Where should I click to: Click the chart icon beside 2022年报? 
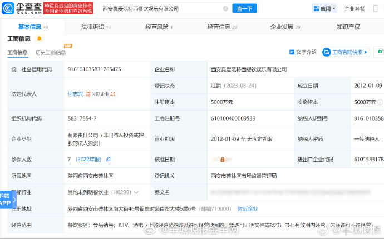pyautogui.click(x=109, y=160)
